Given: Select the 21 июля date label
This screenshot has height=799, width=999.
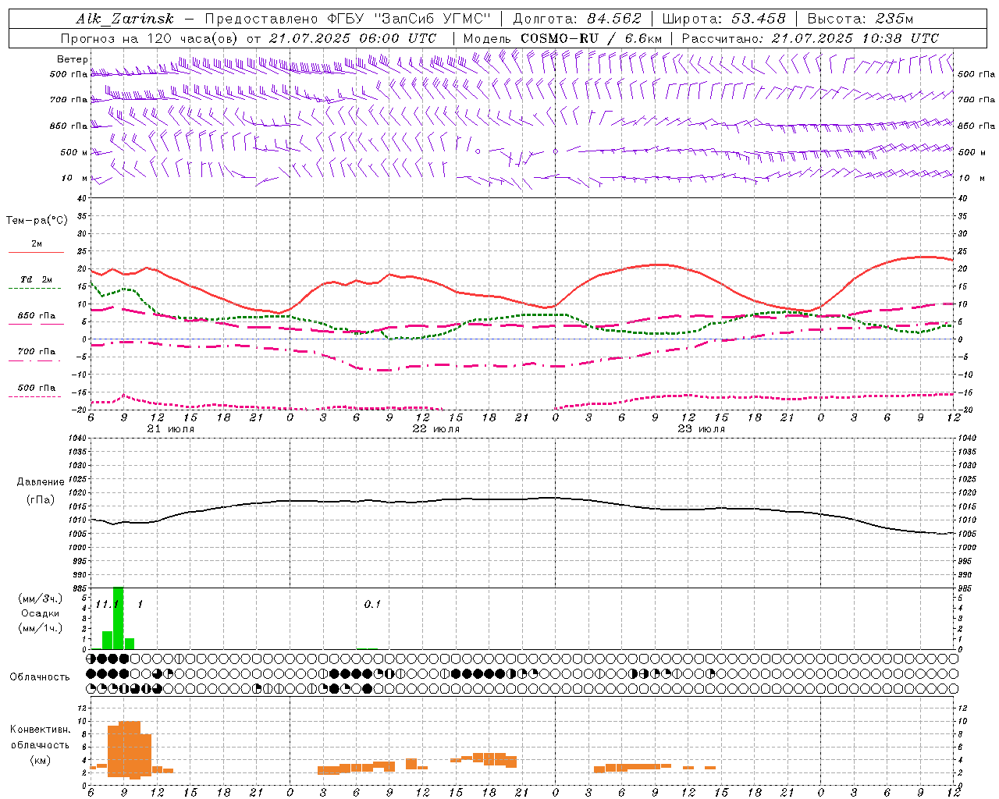Looking at the screenshot, I should point(171,429).
